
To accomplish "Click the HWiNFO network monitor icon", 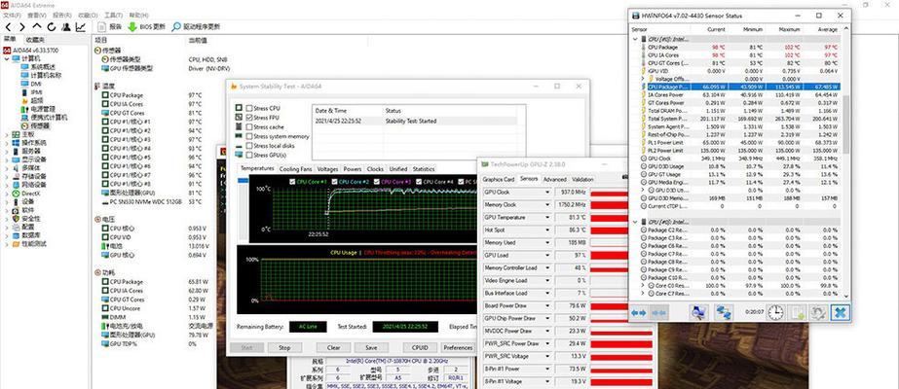I will point(724,312).
